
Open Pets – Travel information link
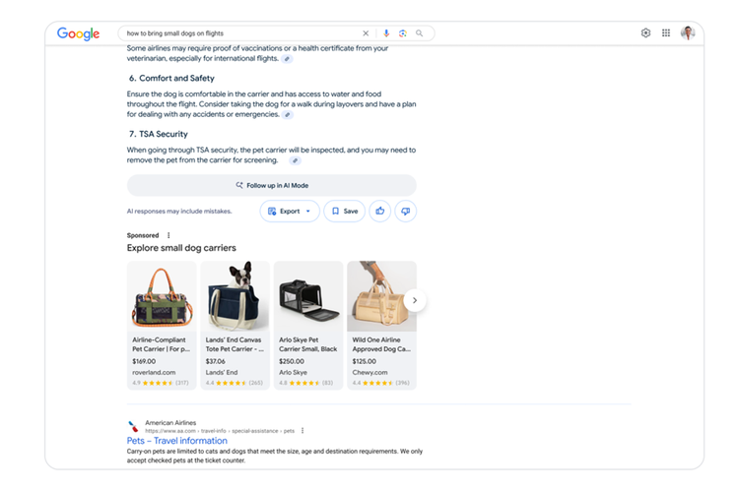[178, 441]
